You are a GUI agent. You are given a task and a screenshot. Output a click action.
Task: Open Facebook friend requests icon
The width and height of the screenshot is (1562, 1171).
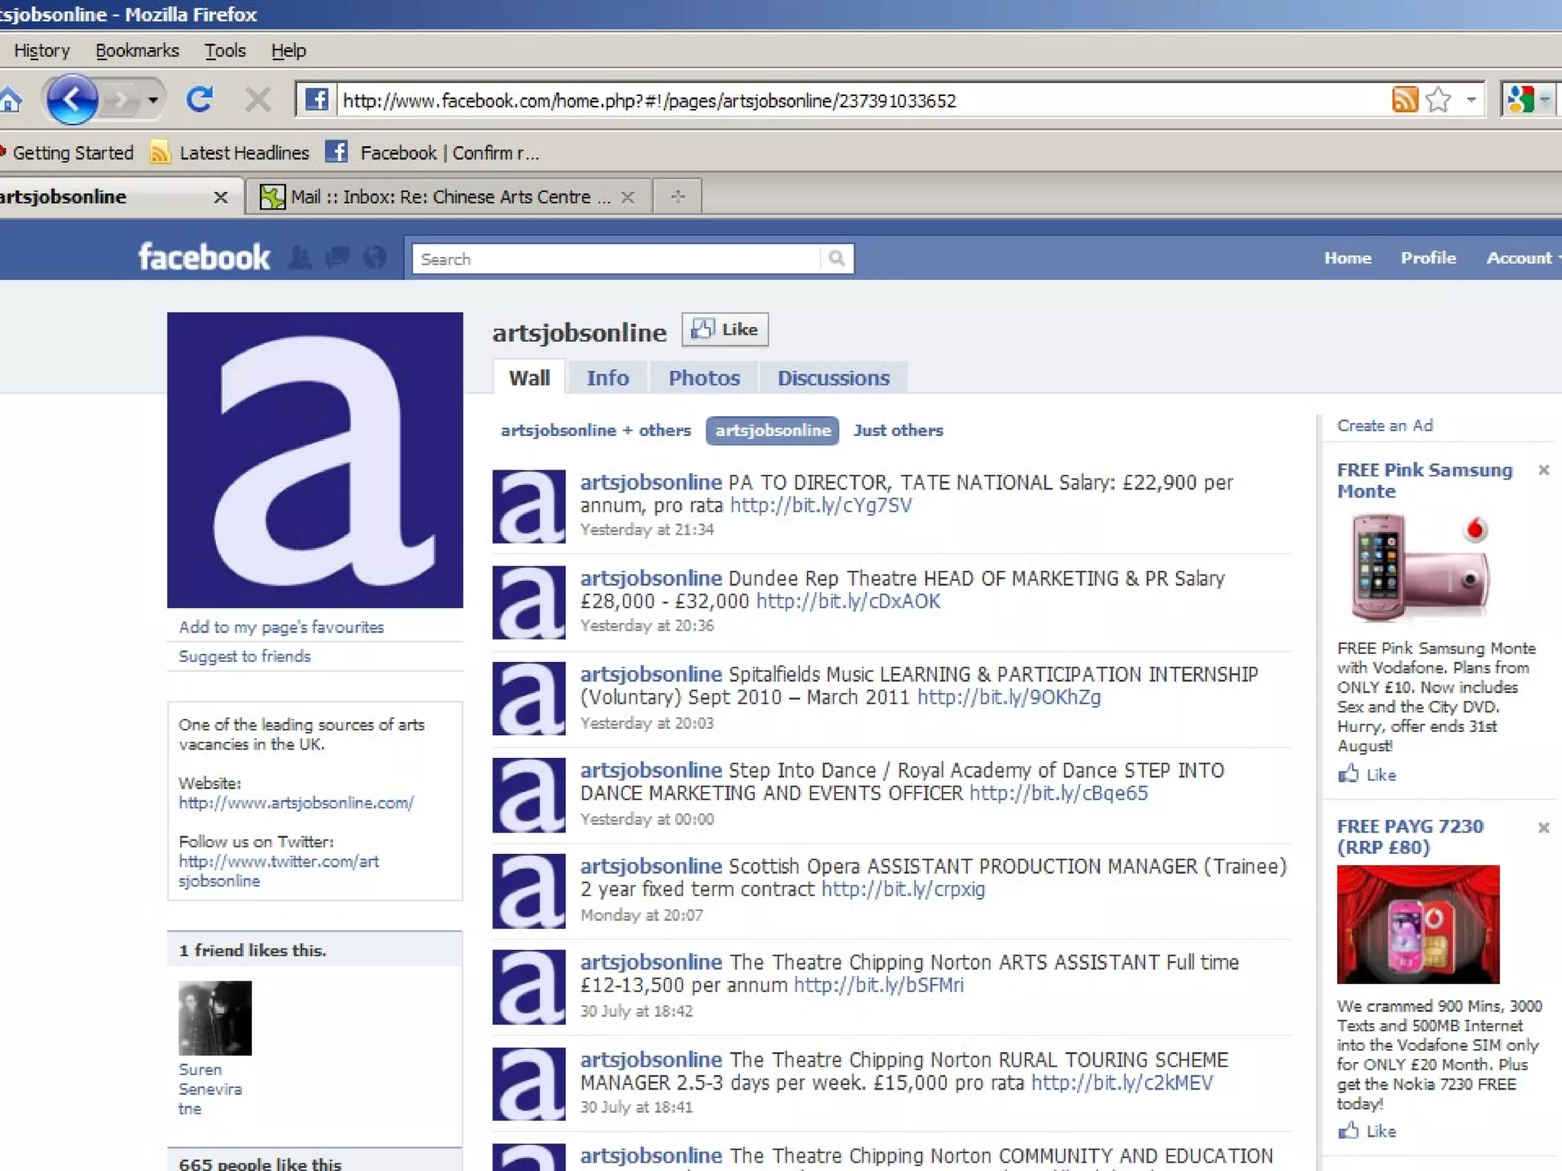click(301, 258)
